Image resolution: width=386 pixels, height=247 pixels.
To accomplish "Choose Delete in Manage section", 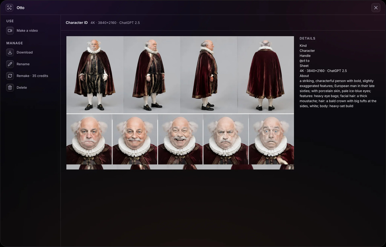I will [x=22, y=87].
